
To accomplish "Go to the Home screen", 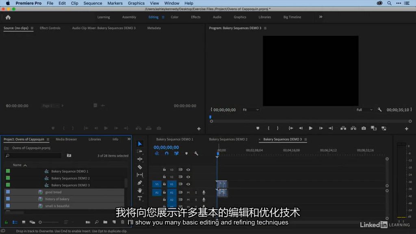I will point(8,17).
